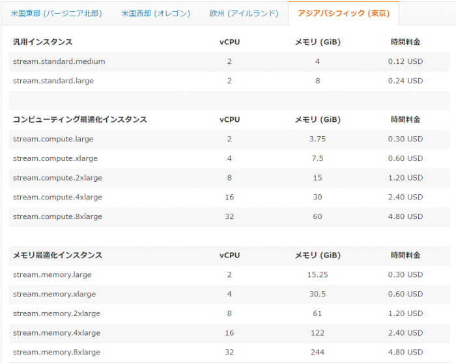Image resolution: width=456 pixels, height=363 pixels.
Task: Click the stream.standard.large row name
Action: 53,81
